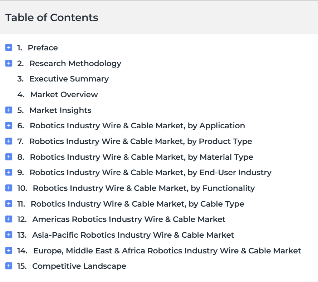Image resolution: width=318 pixels, height=282 pixels.
Task: Select the Preface title text
Action: pyautogui.click(x=43, y=48)
